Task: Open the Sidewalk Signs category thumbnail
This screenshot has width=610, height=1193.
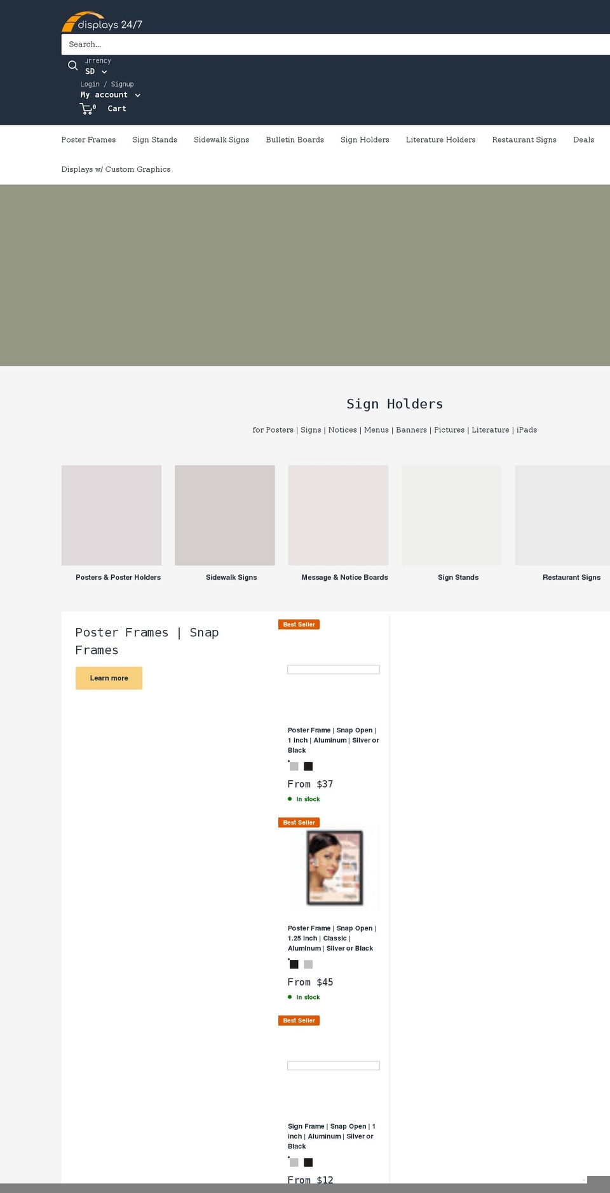Action: (225, 515)
